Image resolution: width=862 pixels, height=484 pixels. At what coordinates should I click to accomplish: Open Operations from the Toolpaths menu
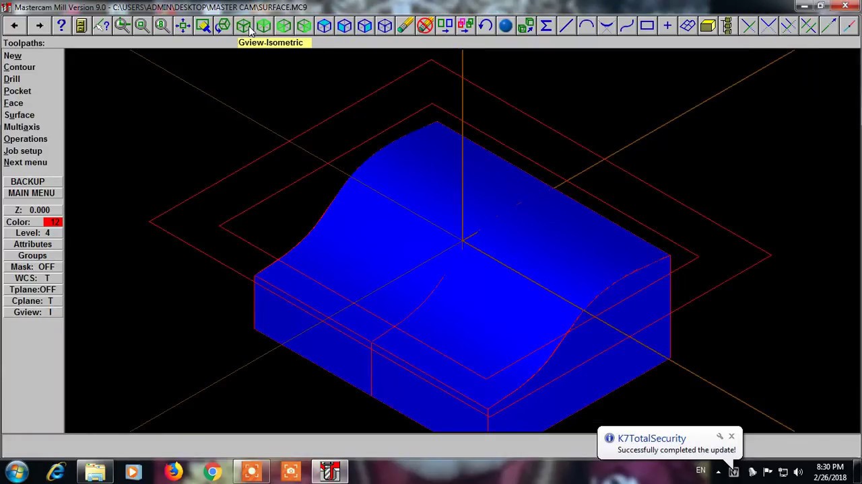[x=26, y=139]
